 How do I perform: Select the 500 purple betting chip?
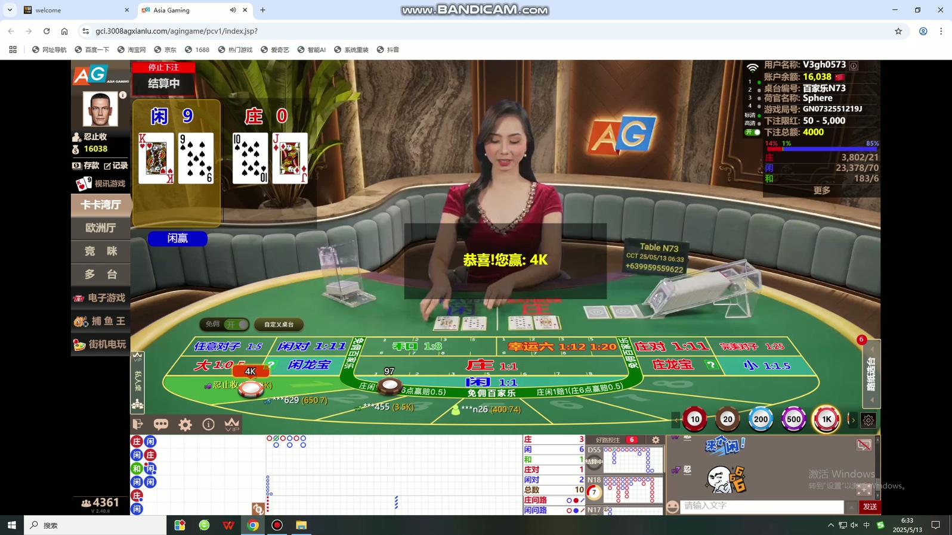pyautogui.click(x=793, y=419)
